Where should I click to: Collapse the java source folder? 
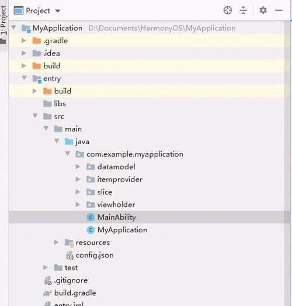57,141
